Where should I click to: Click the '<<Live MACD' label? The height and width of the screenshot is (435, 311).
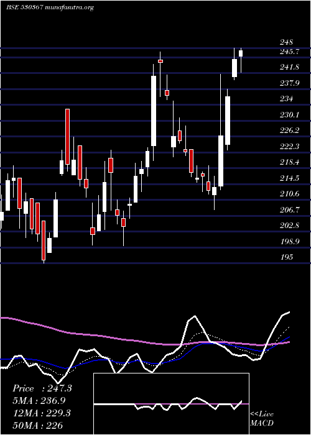point(262,419)
